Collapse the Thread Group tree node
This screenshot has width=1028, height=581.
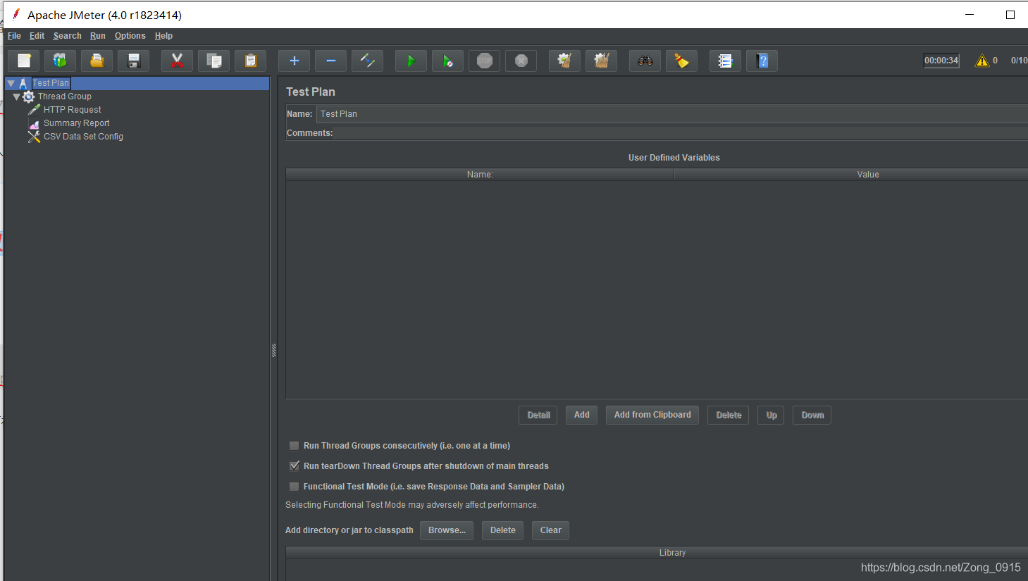(16, 96)
